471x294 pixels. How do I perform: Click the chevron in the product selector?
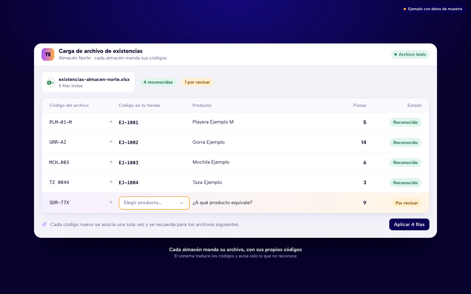(182, 203)
